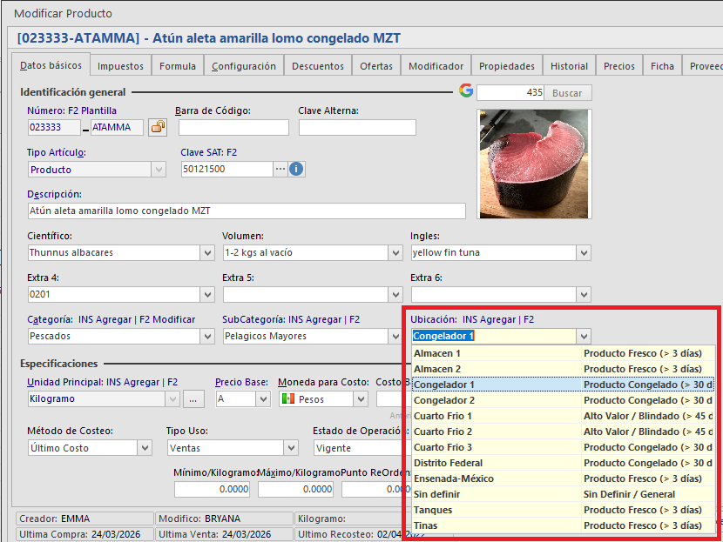The height and width of the screenshot is (542, 723).
Task: Click the Buscar button
Action: (x=567, y=93)
